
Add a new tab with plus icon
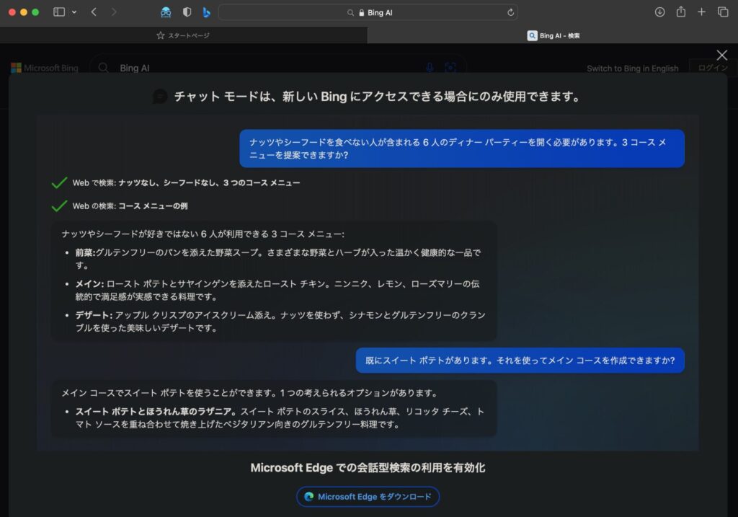pyautogui.click(x=702, y=12)
